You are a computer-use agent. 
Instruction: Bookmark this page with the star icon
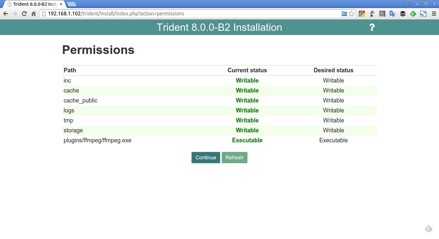352,13
